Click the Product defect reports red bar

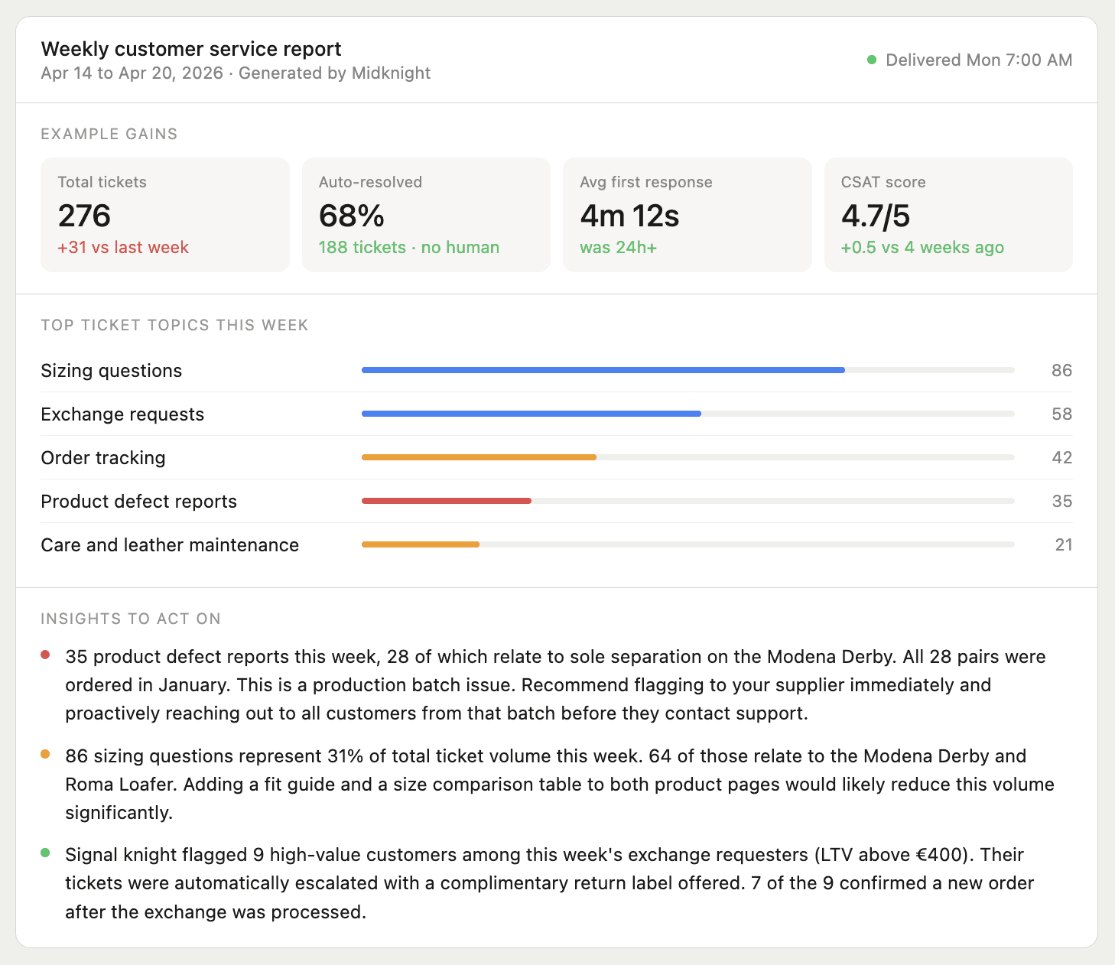pos(447,501)
